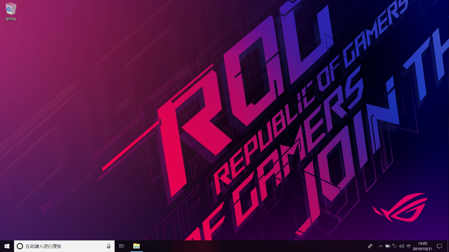Click the battery status icon
This screenshot has height=252, width=449.
tap(388, 246)
